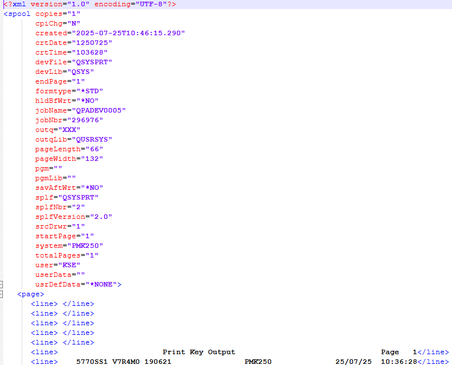Viewport: 452px width, 365px height.
Task: Click the pageLength="66" attribute
Action: pos(69,149)
